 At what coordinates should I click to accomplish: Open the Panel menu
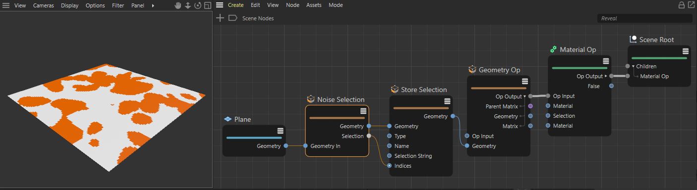(138, 5)
